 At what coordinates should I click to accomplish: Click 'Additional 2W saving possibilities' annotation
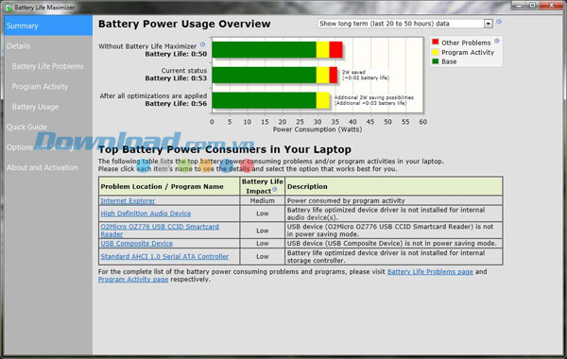click(374, 97)
